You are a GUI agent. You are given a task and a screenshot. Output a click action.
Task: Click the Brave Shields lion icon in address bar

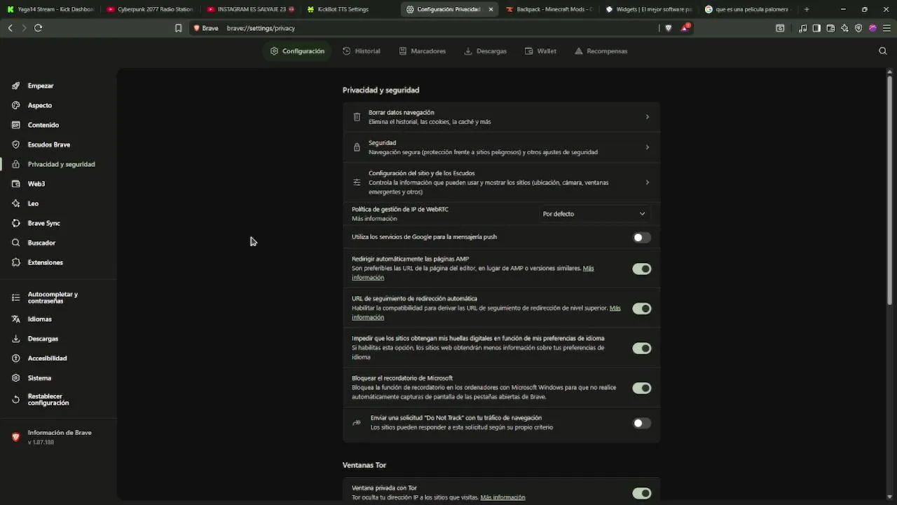(668, 28)
